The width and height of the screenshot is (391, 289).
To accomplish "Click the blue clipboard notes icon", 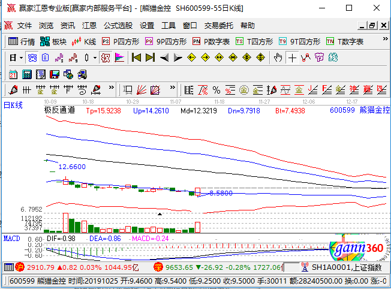I will pyautogui.click(x=45, y=58).
